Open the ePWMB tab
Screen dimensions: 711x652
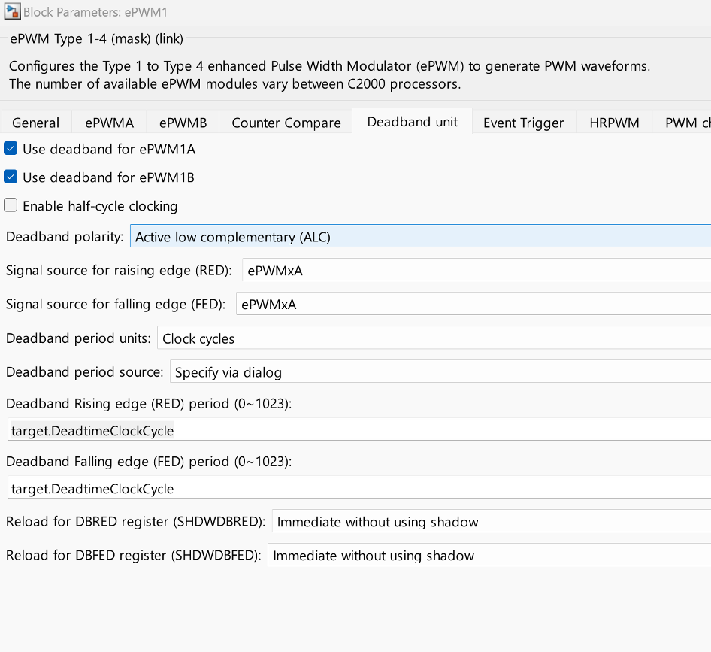[x=183, y=123]
